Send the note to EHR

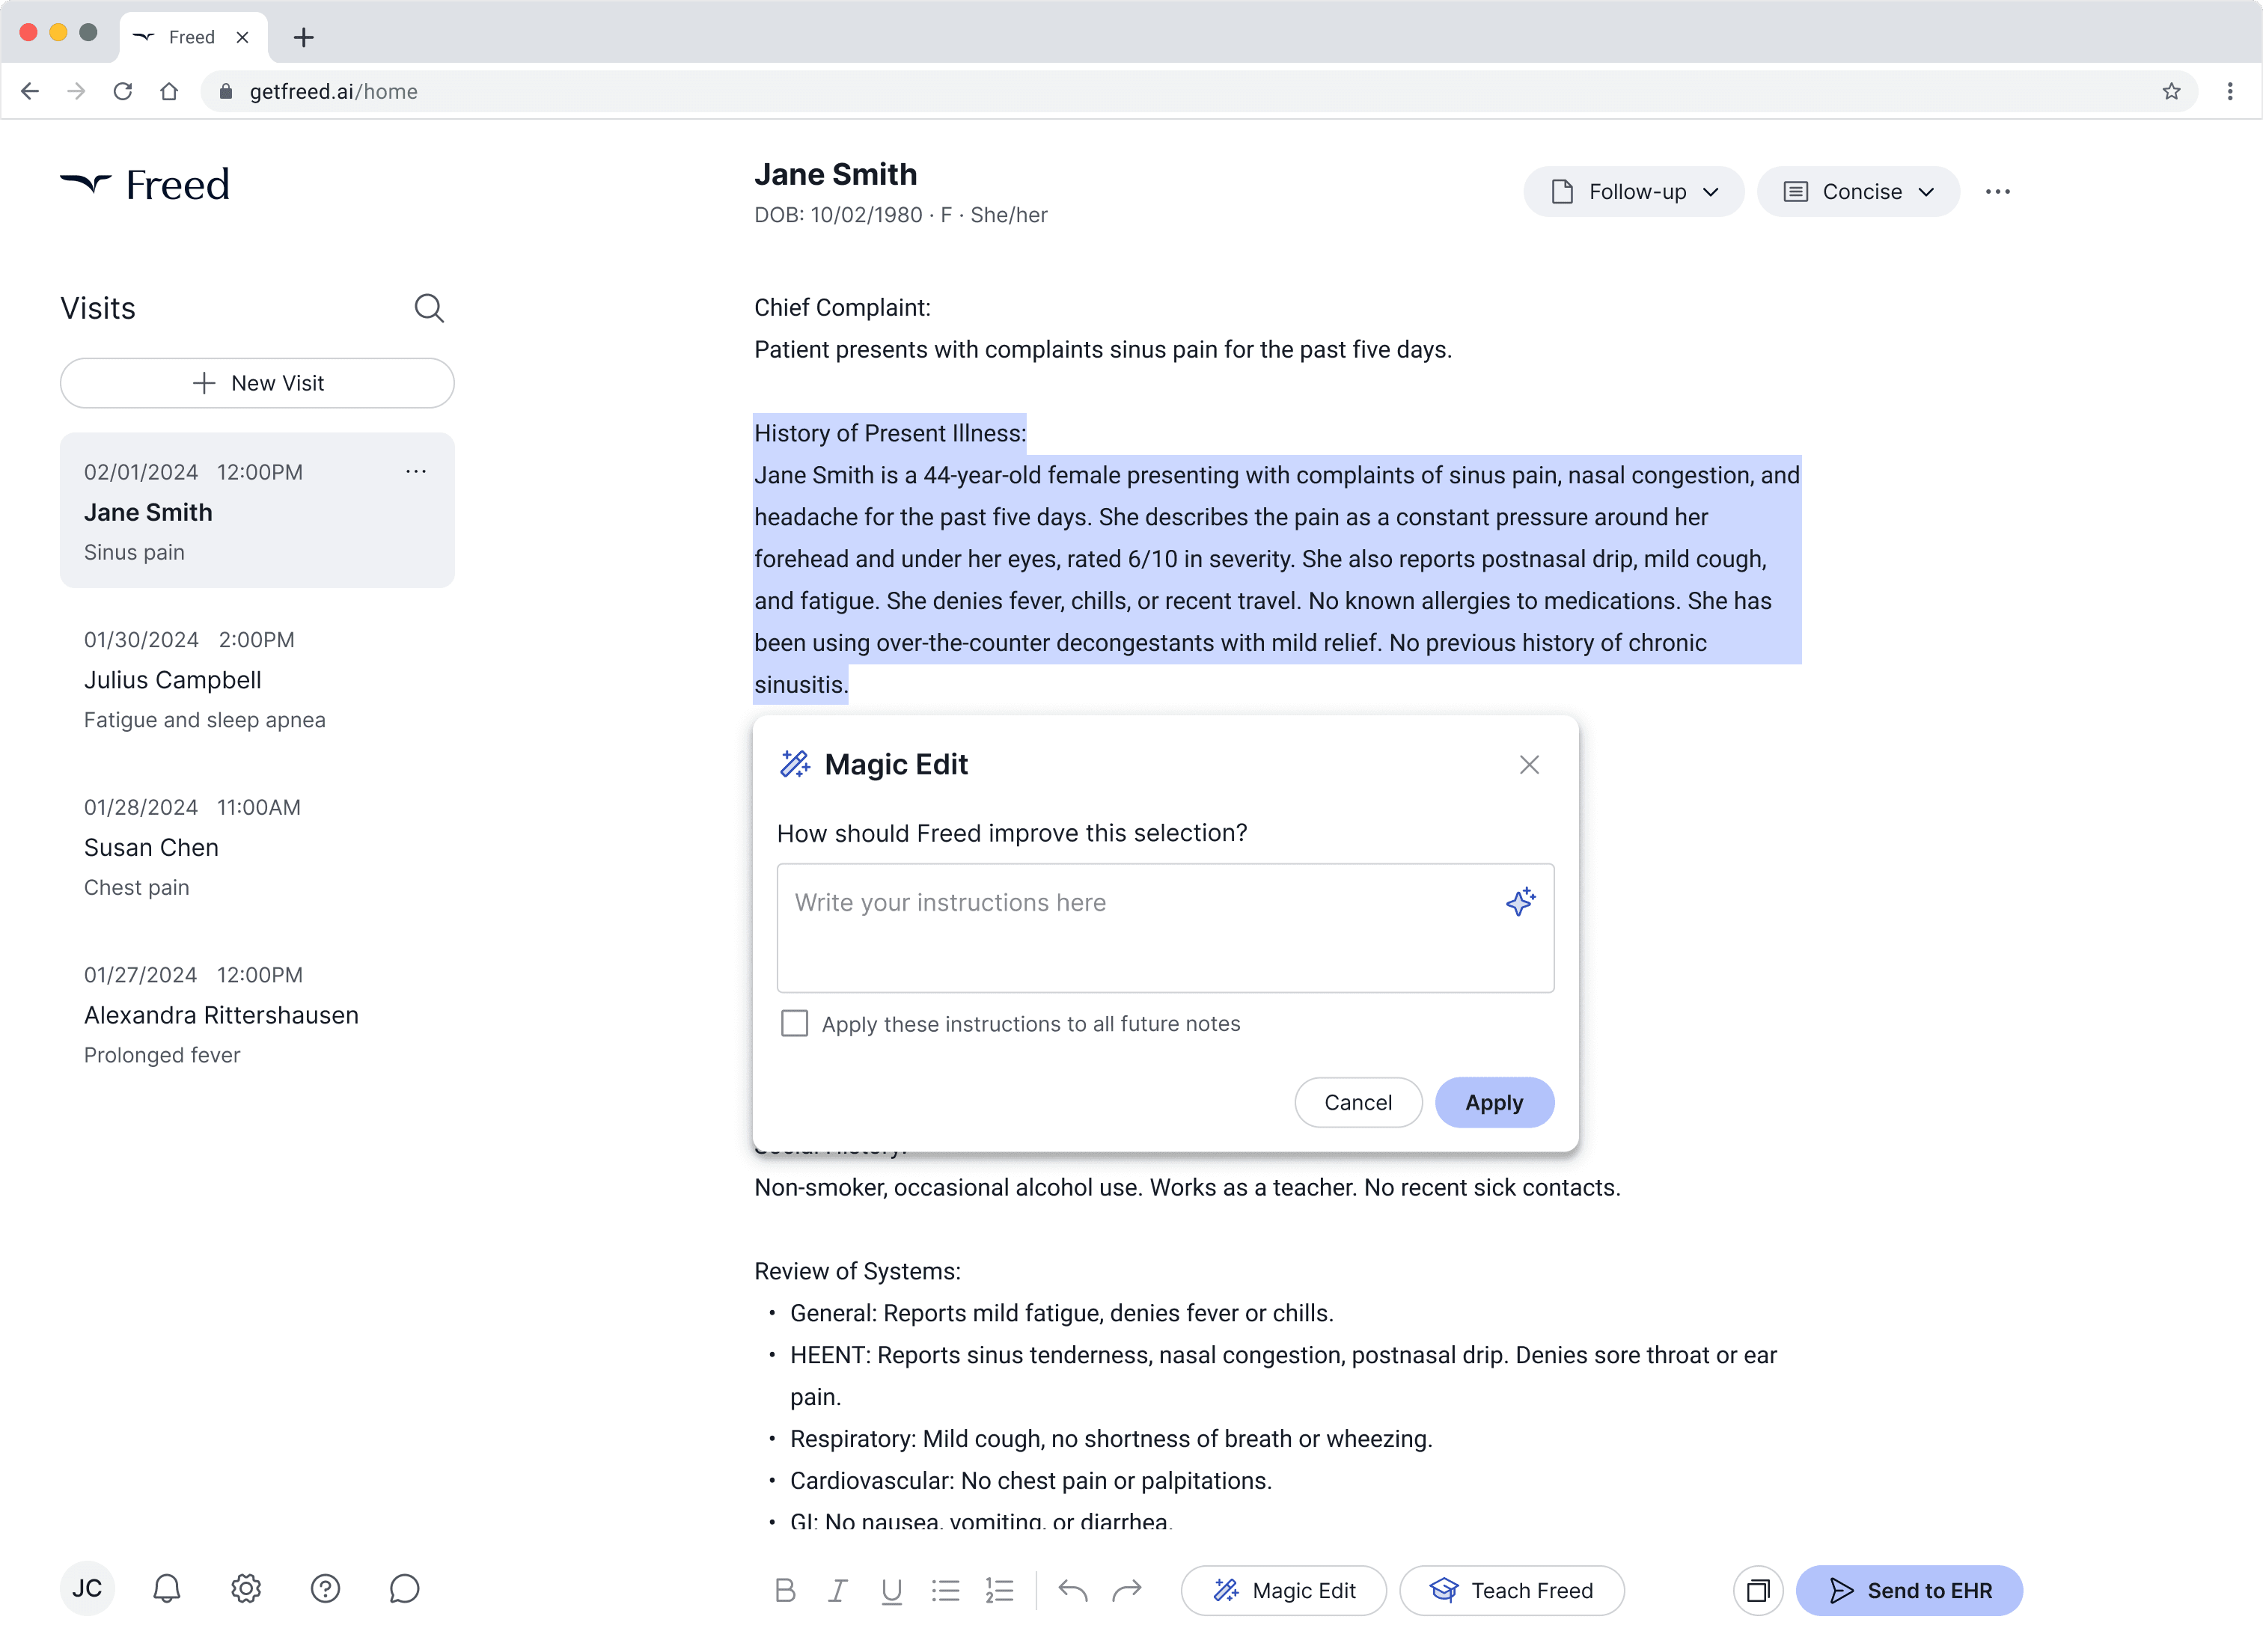[1909, 1590]
